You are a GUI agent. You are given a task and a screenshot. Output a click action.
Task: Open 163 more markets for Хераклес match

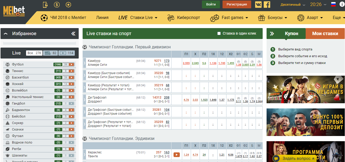pyautogui.click(x=167, y=152)
